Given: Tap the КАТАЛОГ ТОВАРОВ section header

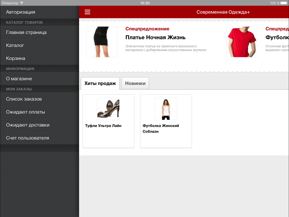Looking at the screenshot, I should click(24, 23).
